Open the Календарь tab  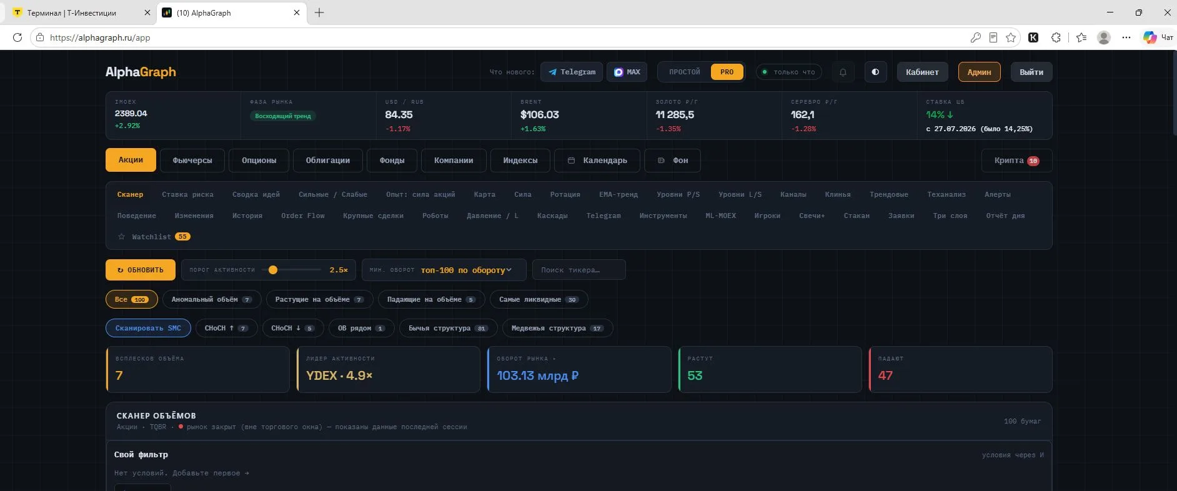[597, 161]
